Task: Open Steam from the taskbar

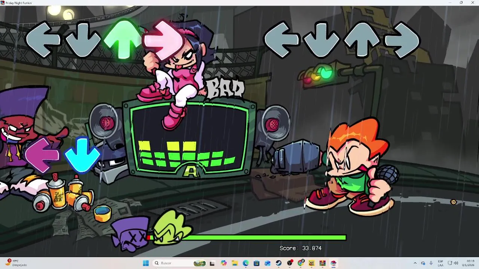Action: point(278,263)
